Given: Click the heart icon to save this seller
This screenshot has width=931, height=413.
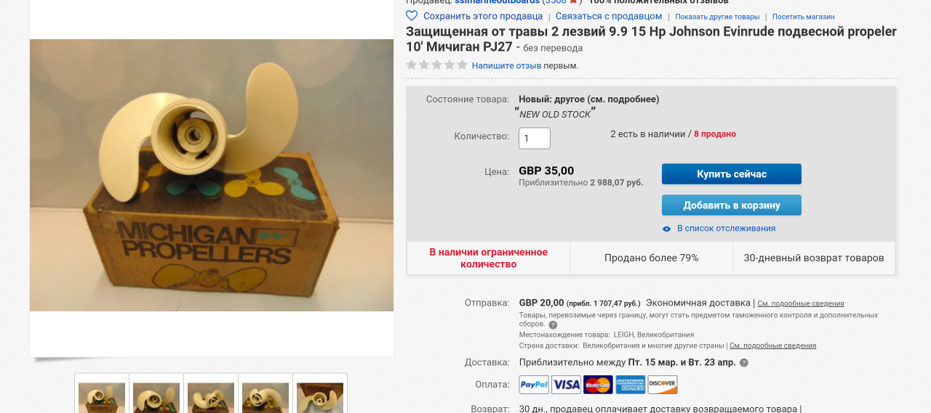Looking at the screenshot, I should click(412, 16).
